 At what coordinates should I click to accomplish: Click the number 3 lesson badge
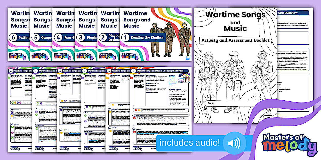81,38
